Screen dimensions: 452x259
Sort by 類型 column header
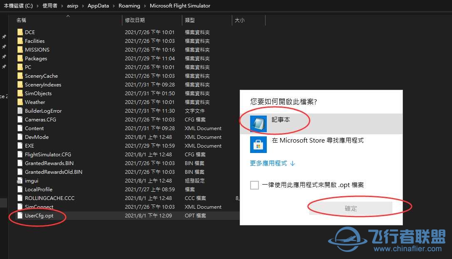click(190, 20)
